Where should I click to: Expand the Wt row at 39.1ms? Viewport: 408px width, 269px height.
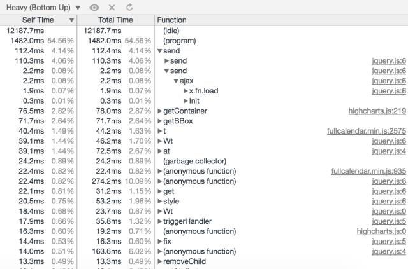(x=160, y=141)
